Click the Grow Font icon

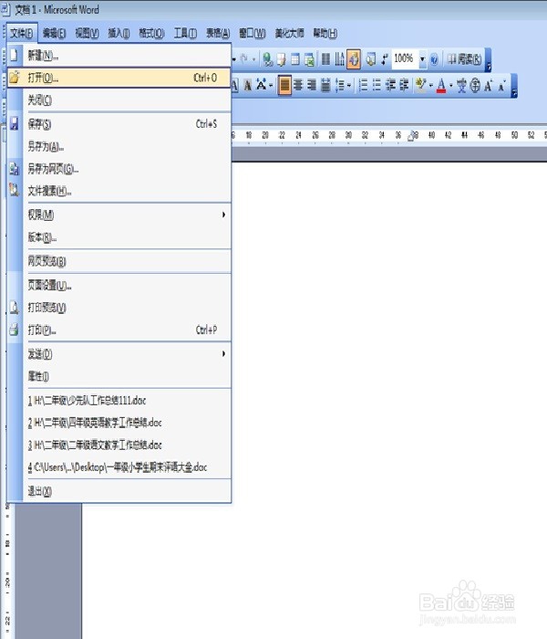pyautogui.click(x=489, y=86)
